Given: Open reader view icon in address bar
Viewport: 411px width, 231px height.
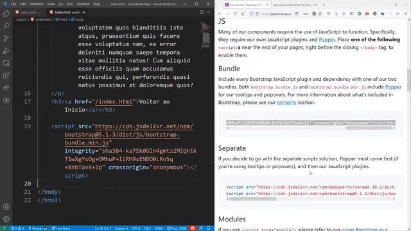Looking at the screenshot, I should 297,14.
